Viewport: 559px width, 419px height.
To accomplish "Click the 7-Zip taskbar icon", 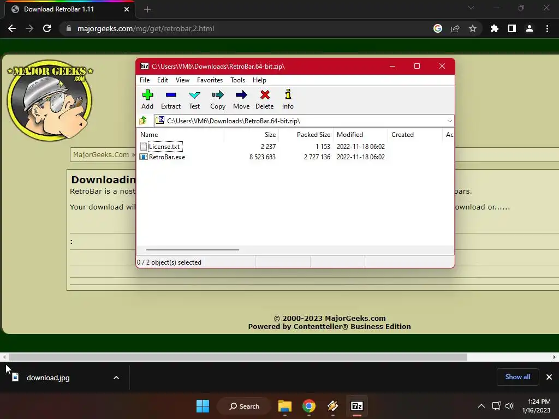I will (x=357, y=406).
